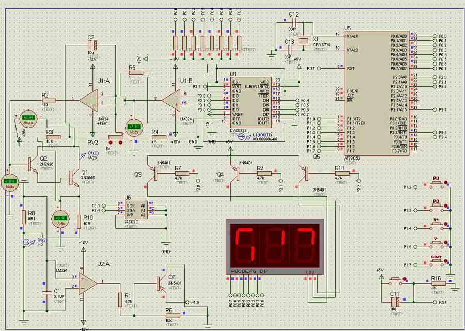This screenshot has height=331, width=465.
Task: Toggle latch dot of V- button
Action: [x=445, y=243]
